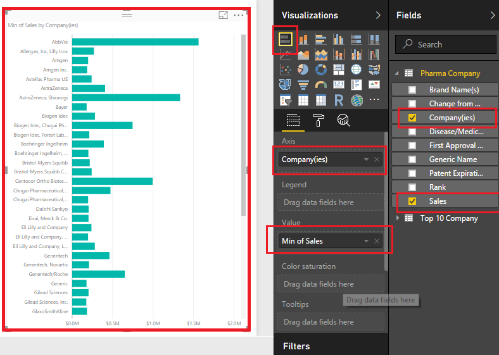The image size is (499, 355).
Task: Expand the Top 10 Company table
Action: click(398, 218)
